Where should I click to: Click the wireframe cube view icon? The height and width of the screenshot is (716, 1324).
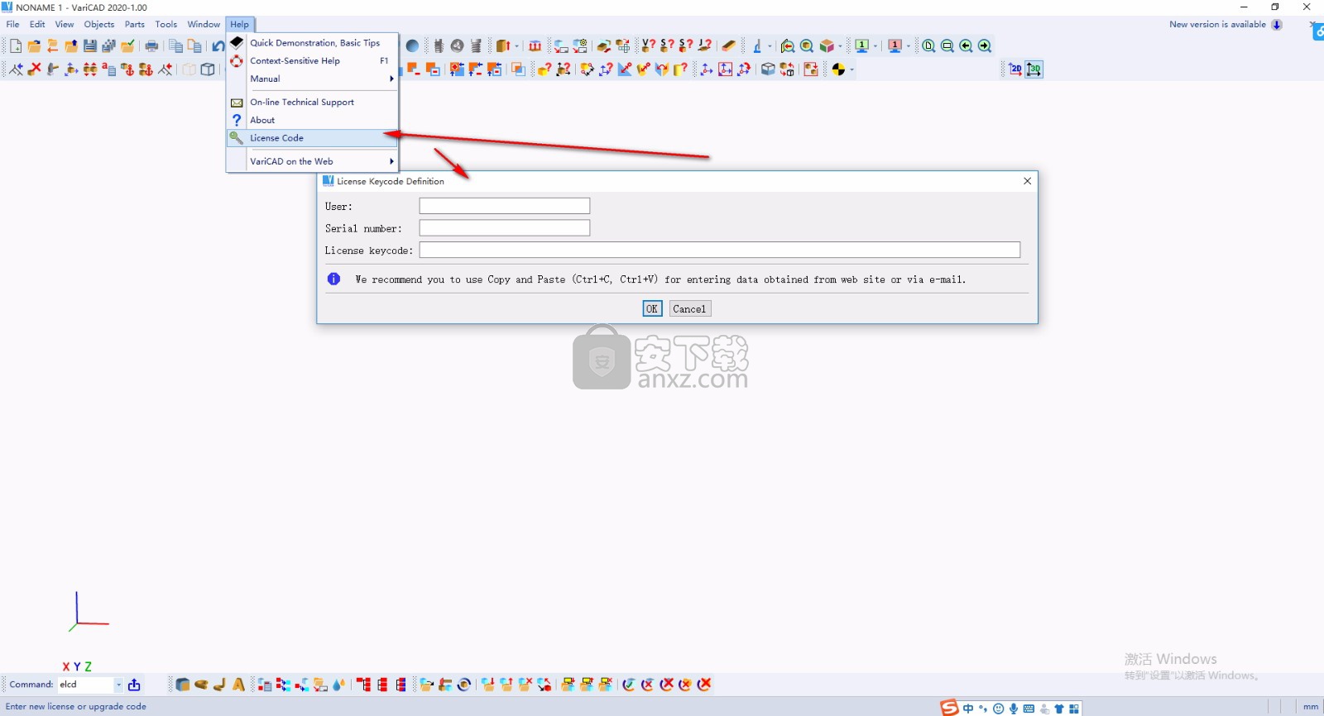click(x=208, y=69)
